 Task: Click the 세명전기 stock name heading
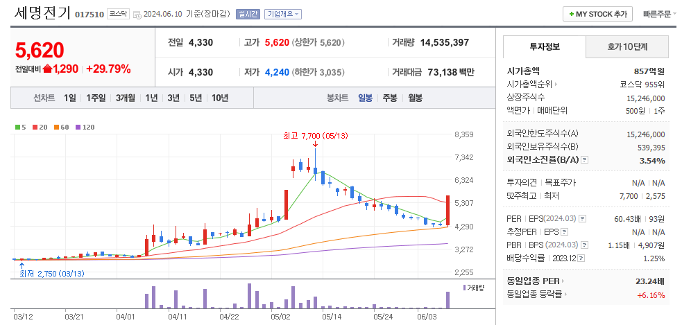pos(42,13)
